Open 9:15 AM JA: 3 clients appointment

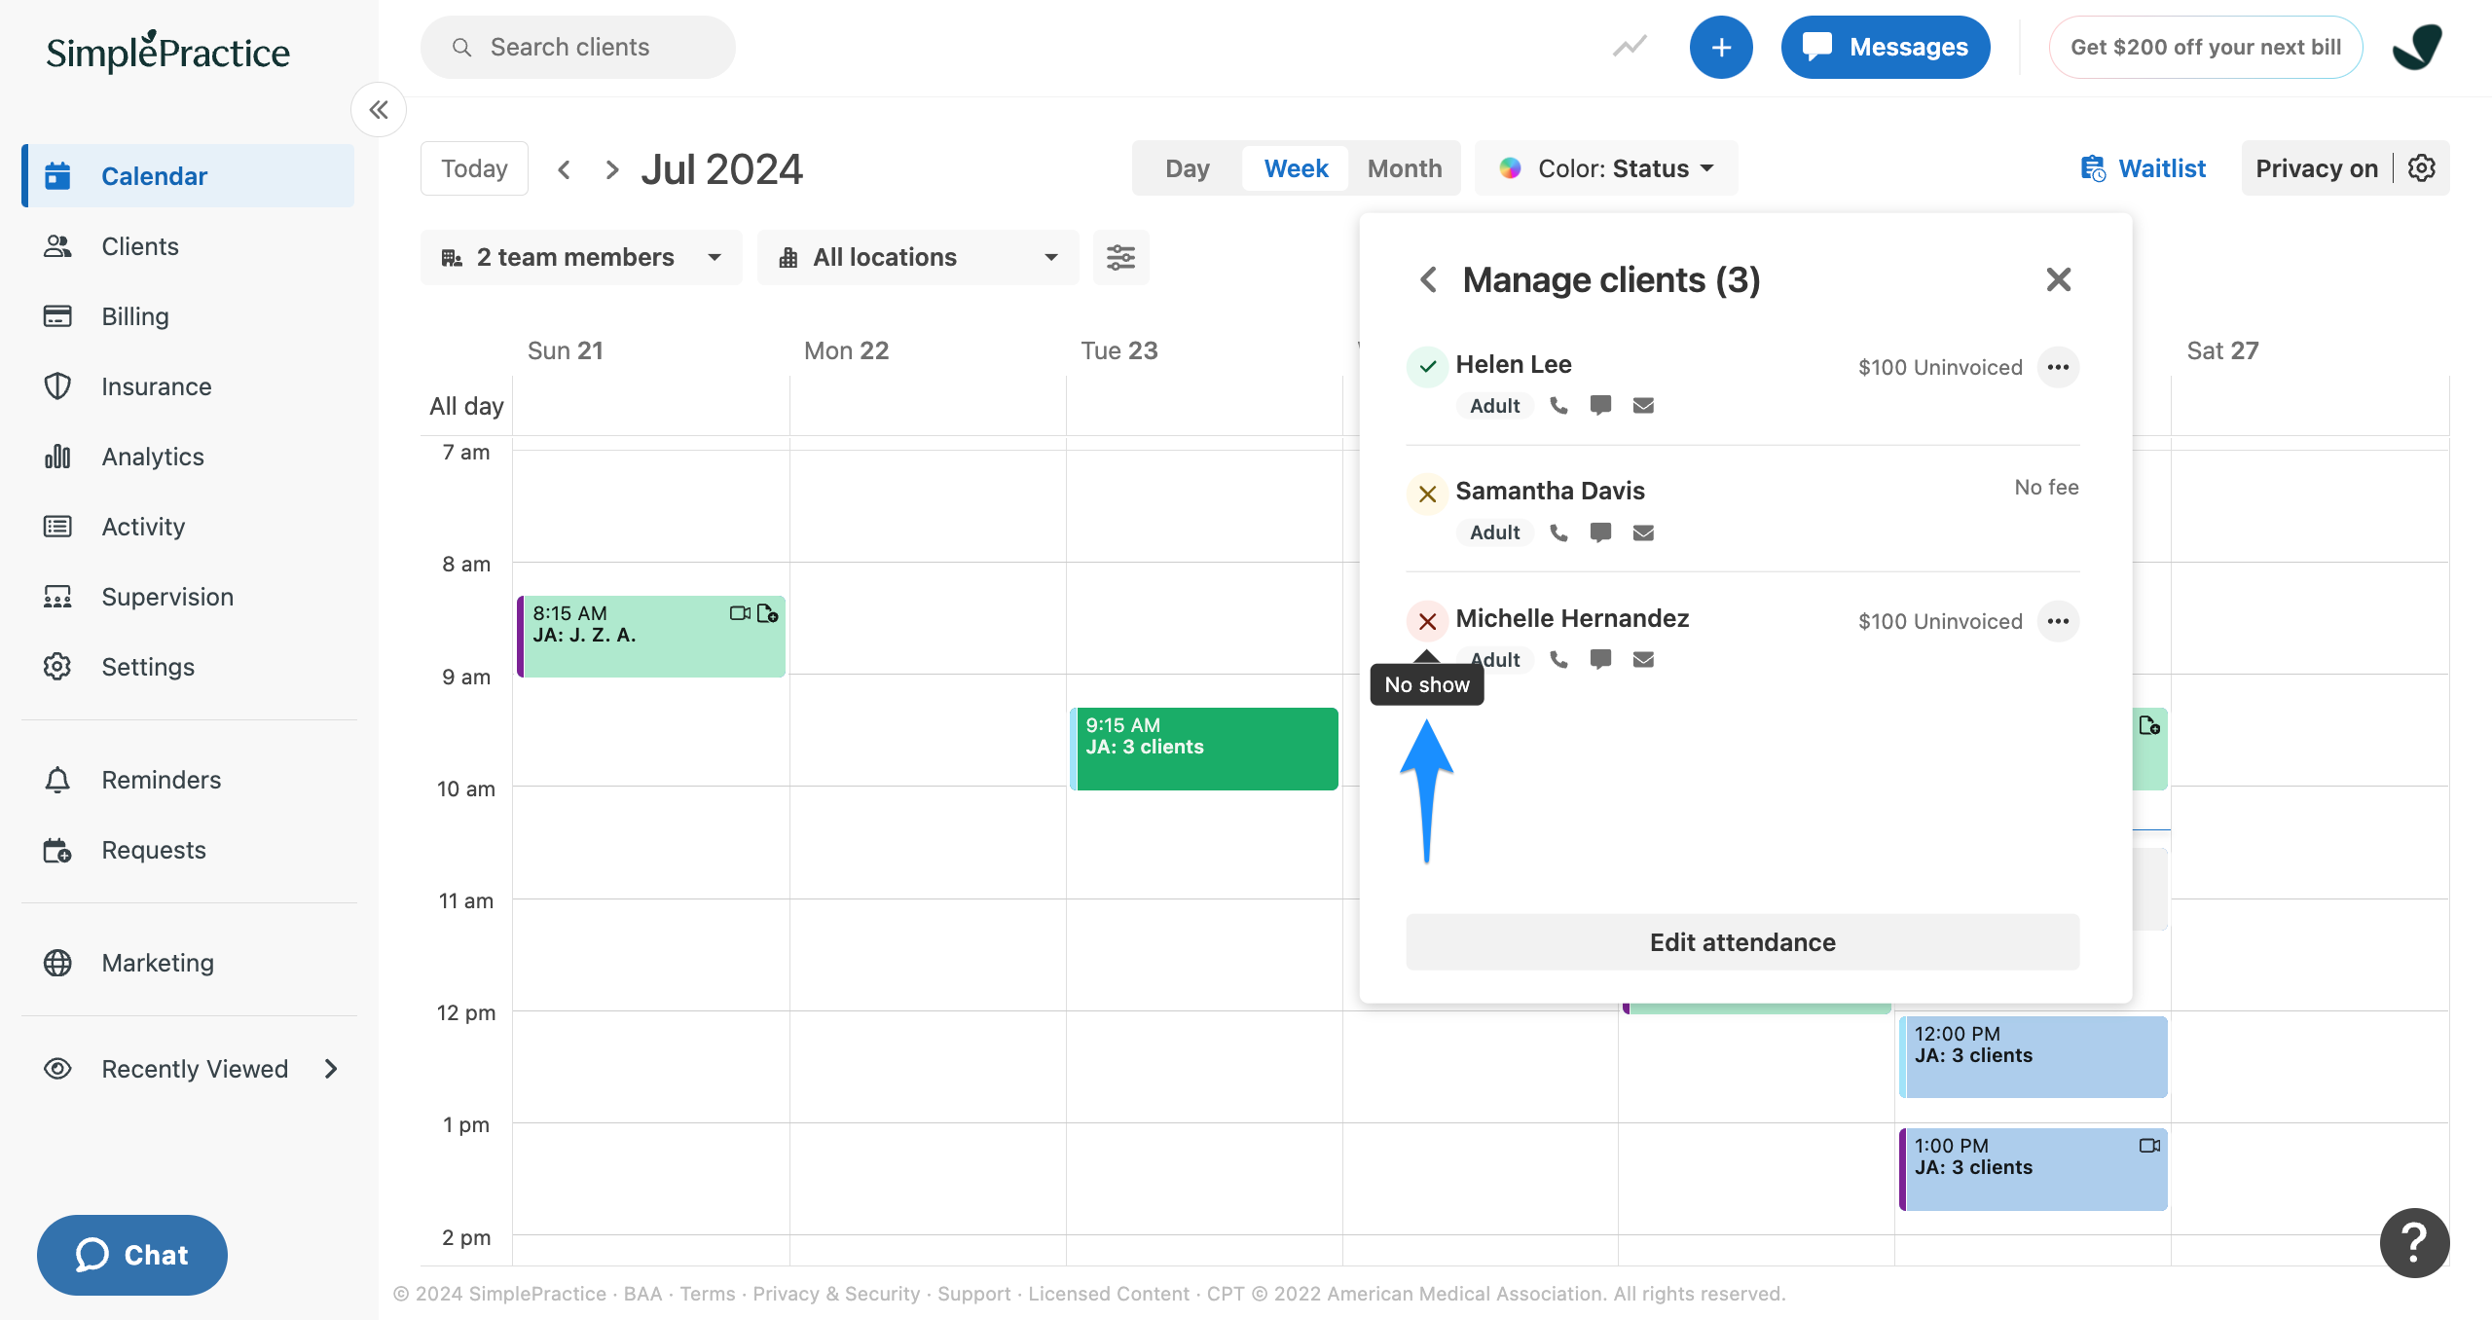pos(1204,749)
